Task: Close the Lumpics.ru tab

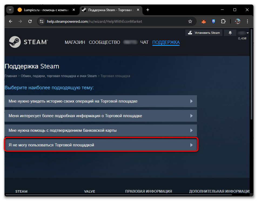Action: coord(74,10)
